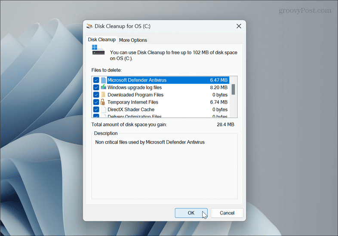Select the Windows upgrade log files entry
The height and width of the screenshot is (236, 338).
(x=135, y=88)
